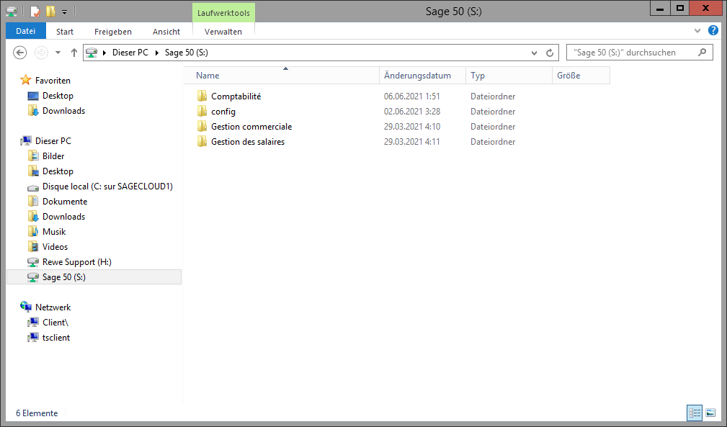This screenshot has width=727, height=427.
Task: Click the 29.03.2021 4:10 date cell
Action: click(x=411, y=127)
